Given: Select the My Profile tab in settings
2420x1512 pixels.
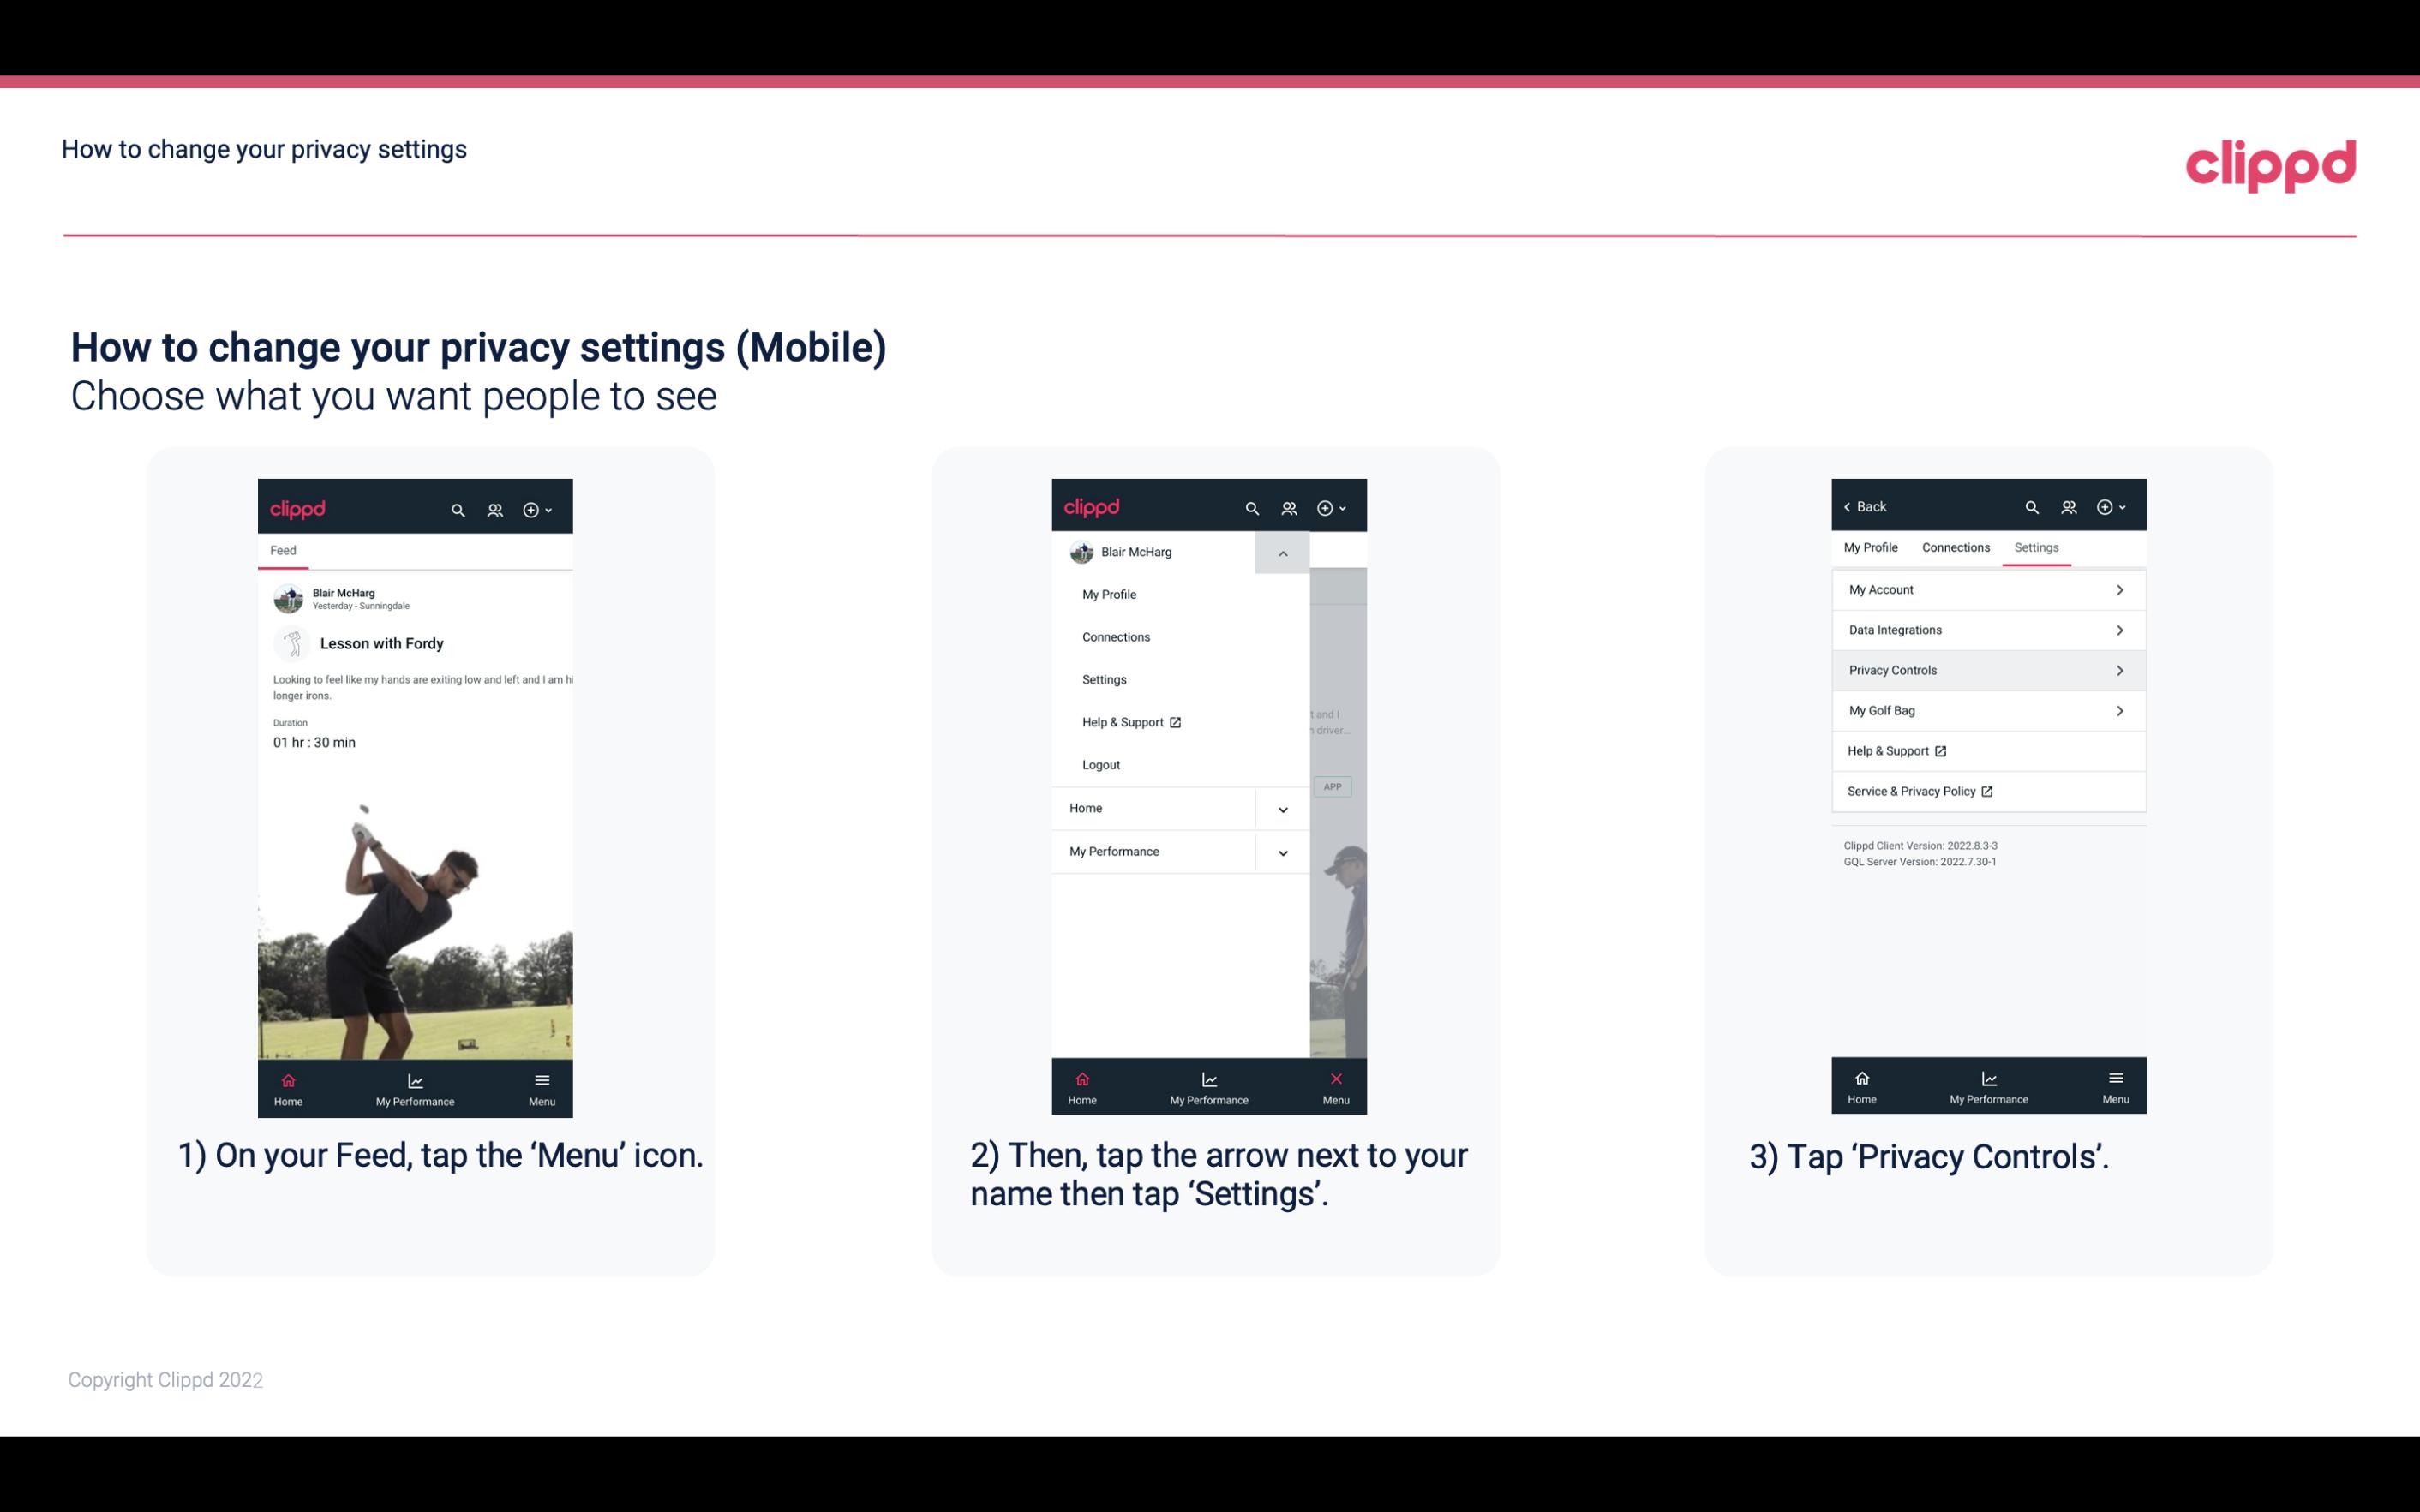Looking at the screenshot, I should (1872, 547).
